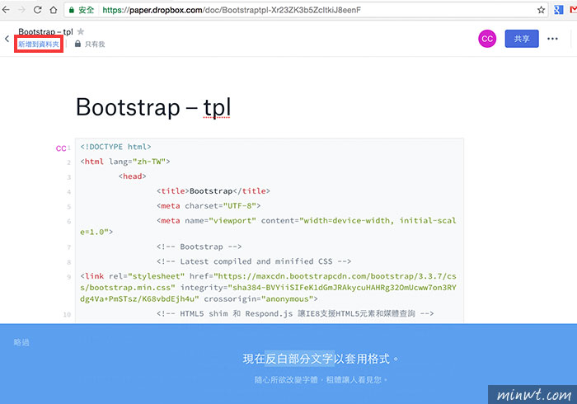Screen dimensions: 577x404
Task: Click the html lang="zh-TW" code line
Action: tap(125, 162)
